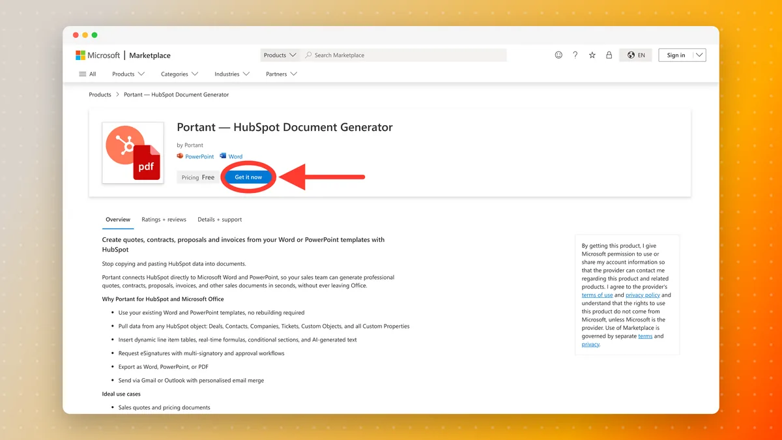Open favorites star icon
Image resolution: width=782 pixels, height=440 pixels.
[592, 55]
